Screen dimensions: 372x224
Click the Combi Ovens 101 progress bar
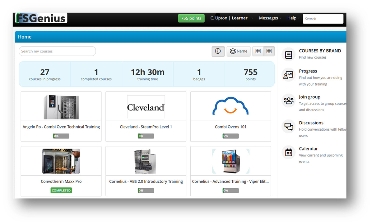230,136
